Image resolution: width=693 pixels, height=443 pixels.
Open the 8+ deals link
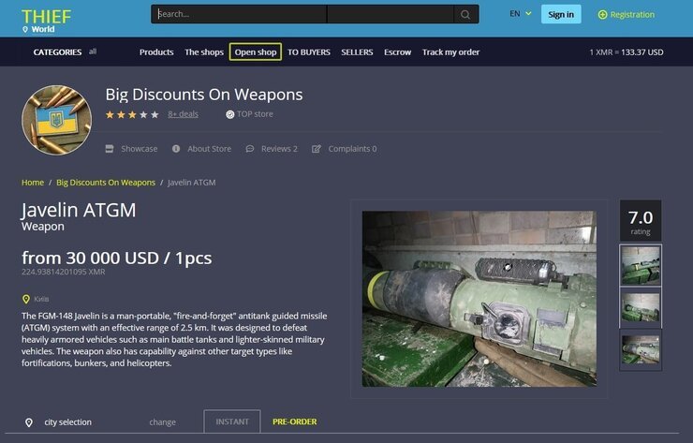tap(183, 114)
